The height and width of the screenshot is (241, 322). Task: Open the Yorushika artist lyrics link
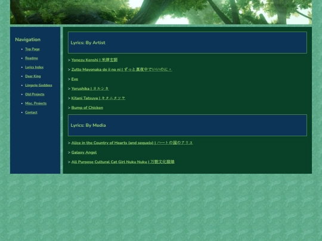pos(90,89)
